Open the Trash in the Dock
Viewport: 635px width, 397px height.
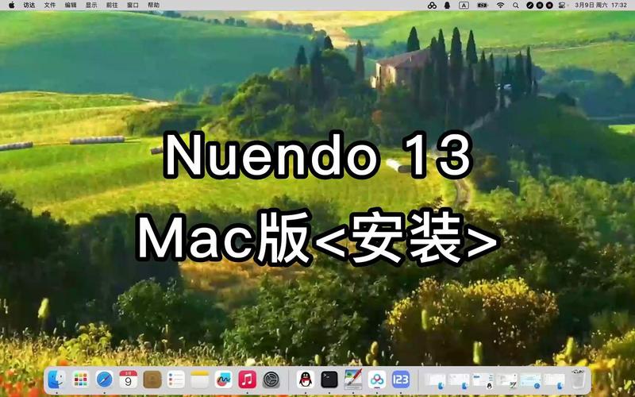578,380
